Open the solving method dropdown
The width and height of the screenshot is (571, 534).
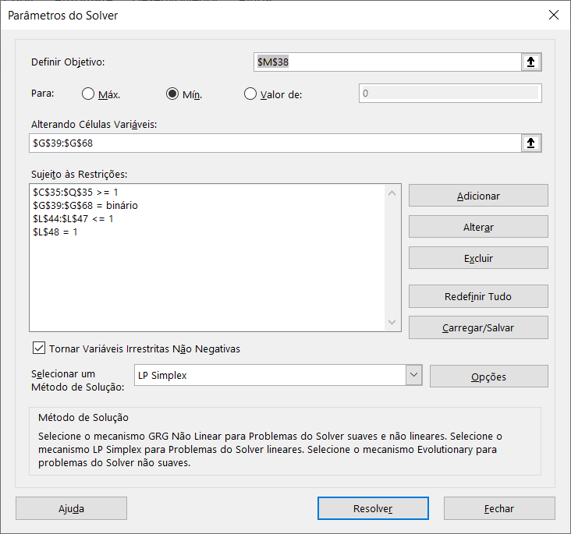point(413,376)
